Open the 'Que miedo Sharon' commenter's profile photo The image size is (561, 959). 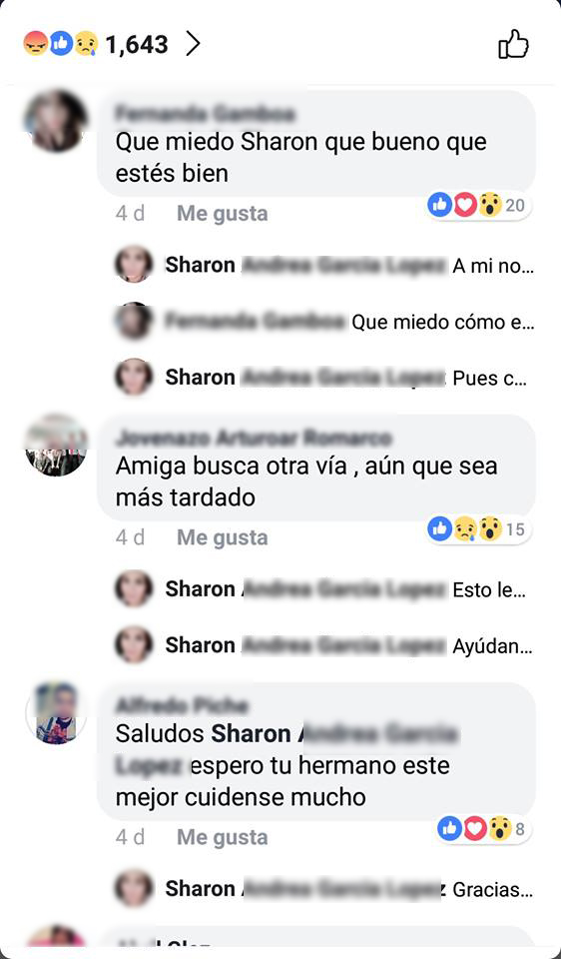[56, 121]
